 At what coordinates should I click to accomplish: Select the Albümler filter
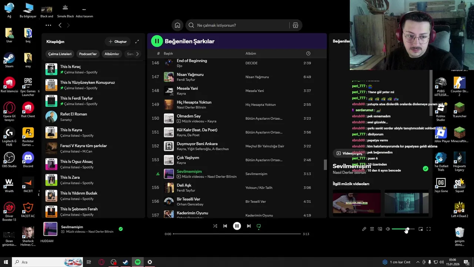[x=112, y=54]
